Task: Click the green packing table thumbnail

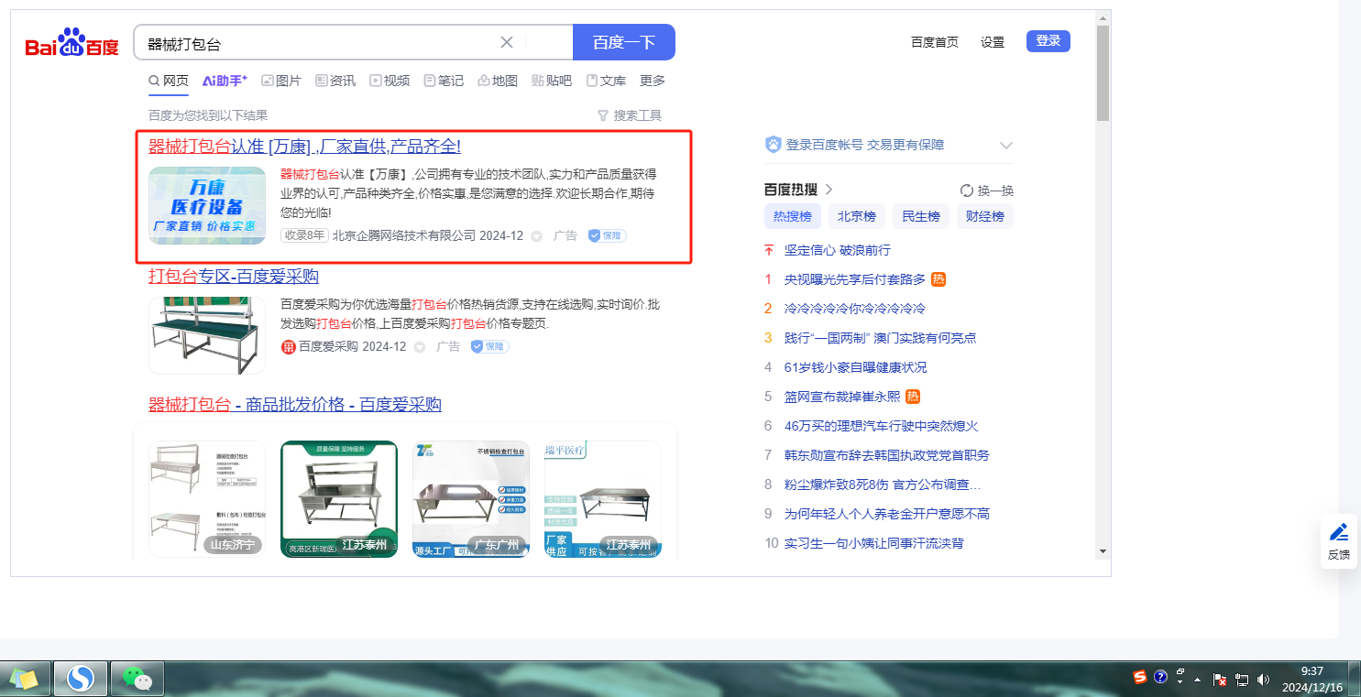Action: pos(207,335)
